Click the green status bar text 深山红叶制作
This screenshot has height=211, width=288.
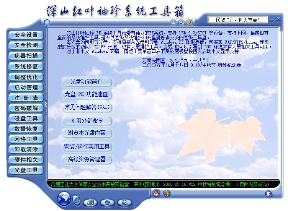147,184
